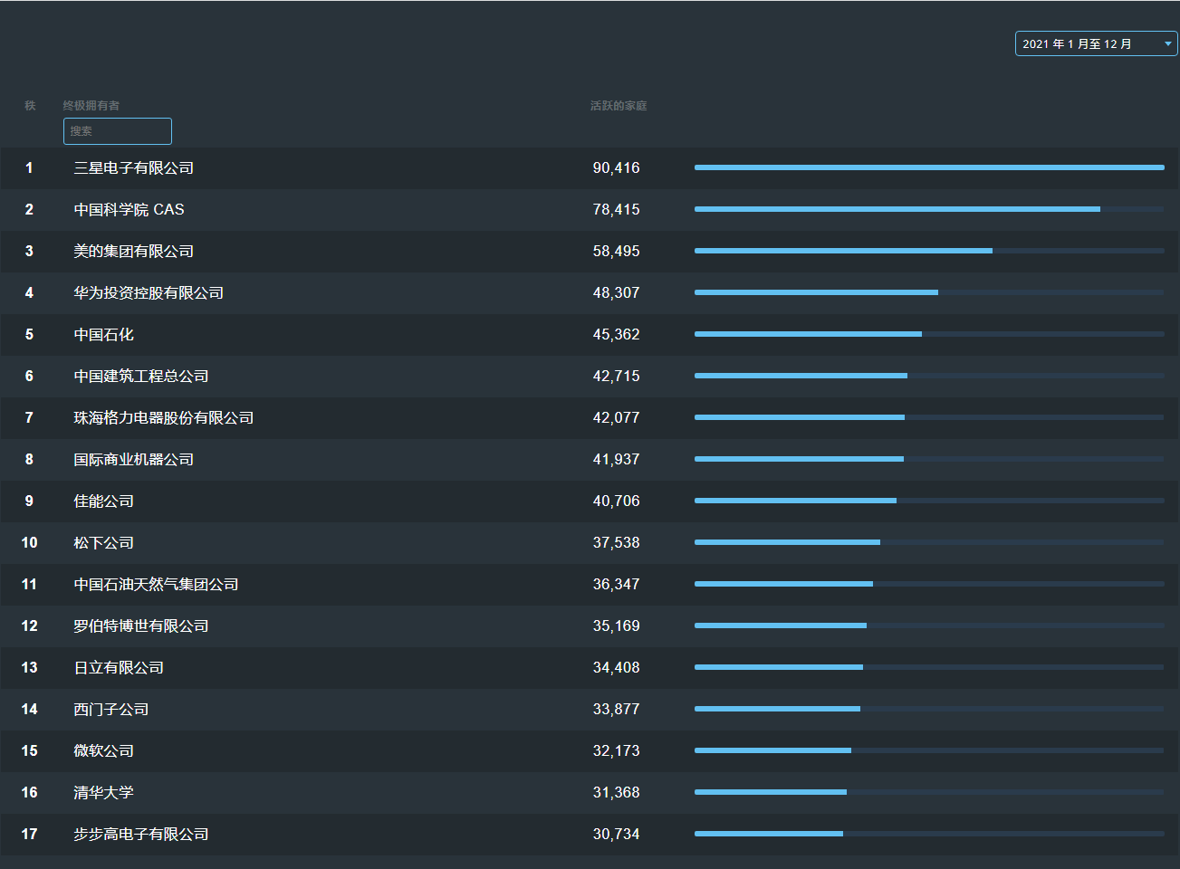Image resolution: width=1180 pixels, height=869 pixels.
Task: Open the 中国石化 entry
Action: [103, 335]
